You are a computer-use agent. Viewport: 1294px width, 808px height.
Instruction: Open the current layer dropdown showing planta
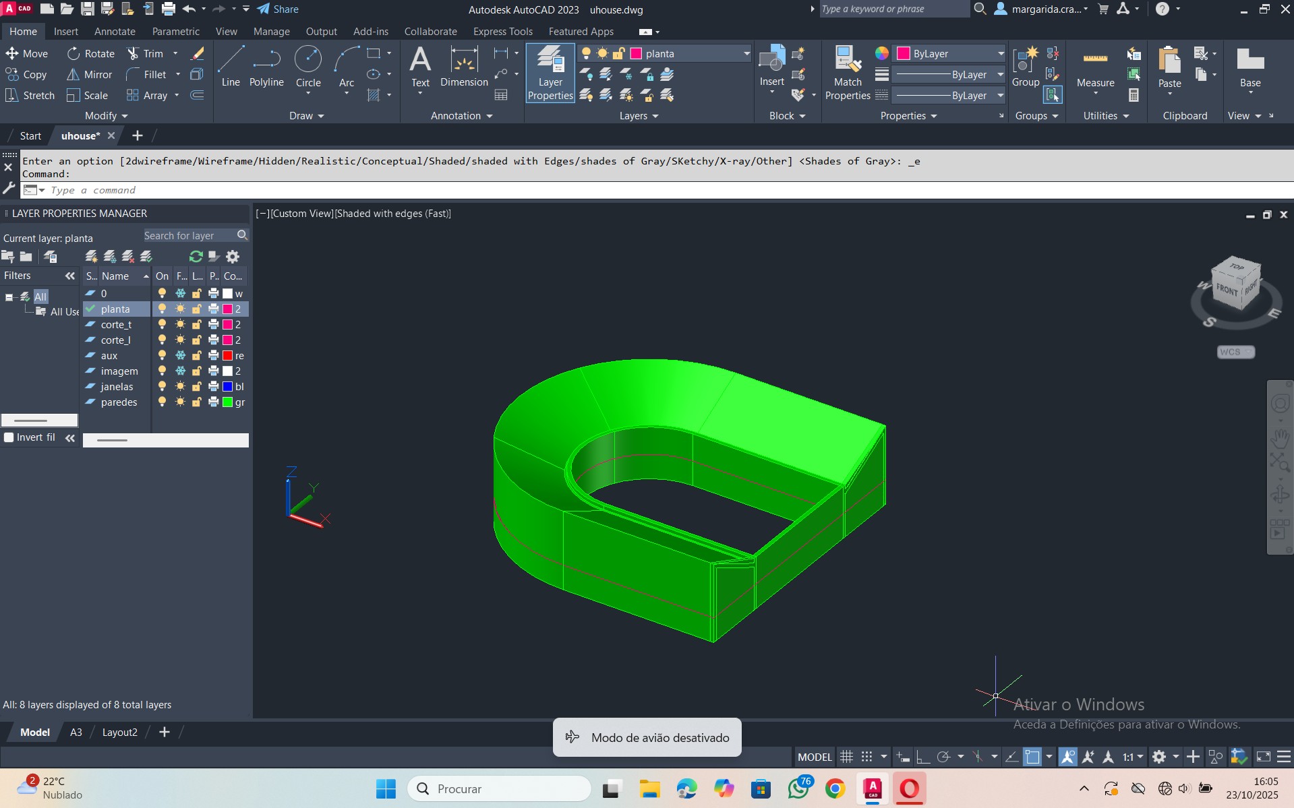[689, 54]
